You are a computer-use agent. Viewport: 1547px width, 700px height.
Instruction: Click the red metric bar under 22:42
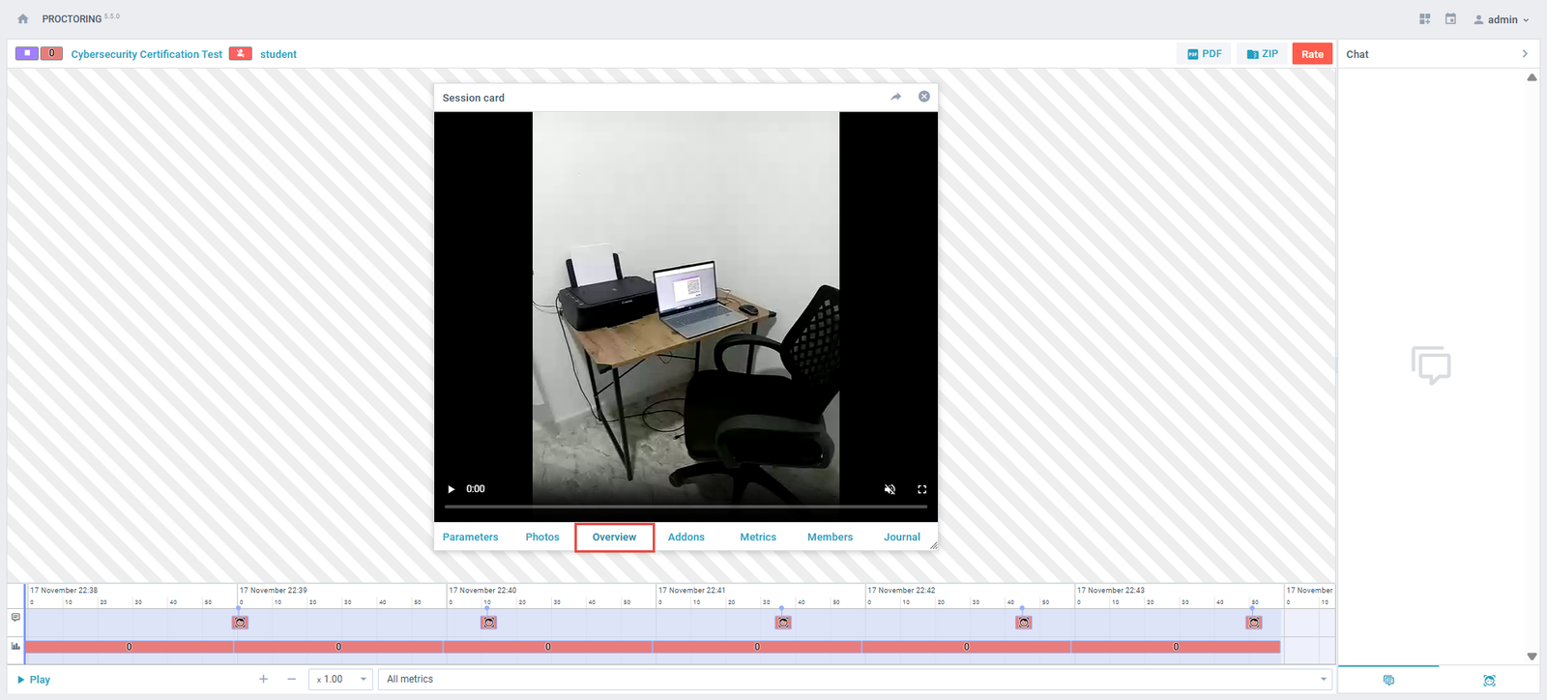pyautogui.click(x=967, y=647)
